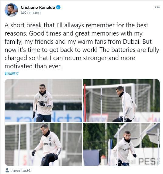This screenshot has width=163, height=174.
Task: Click Cristiano Ronaldo's profile avatar
Action: [11, 10]
